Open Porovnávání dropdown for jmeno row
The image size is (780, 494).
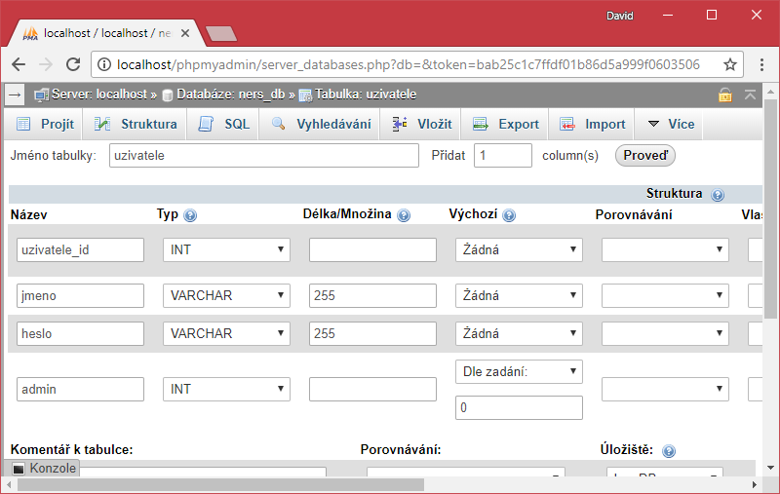(x=665, y=295)
